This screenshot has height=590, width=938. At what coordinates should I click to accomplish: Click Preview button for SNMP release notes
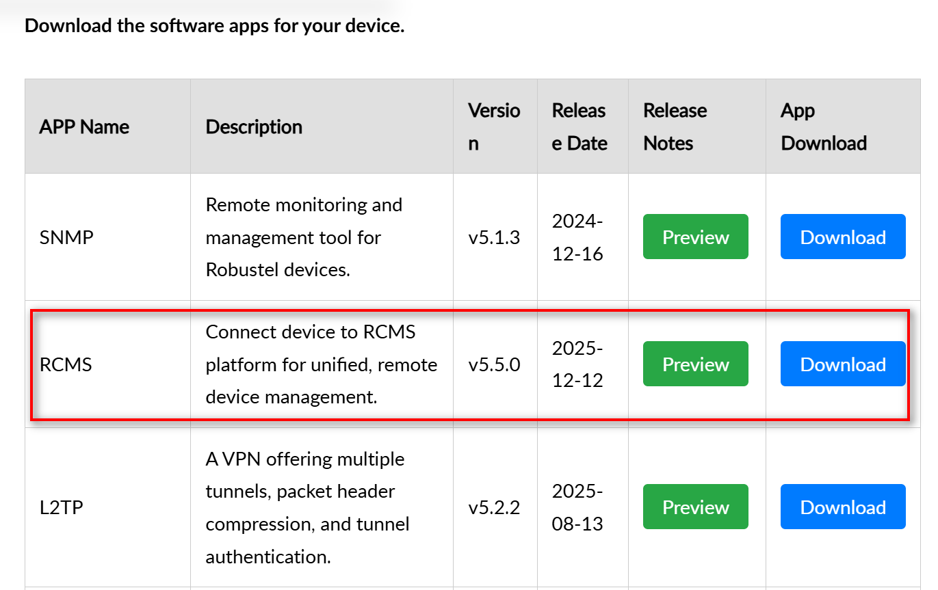[x=695, y=237]
